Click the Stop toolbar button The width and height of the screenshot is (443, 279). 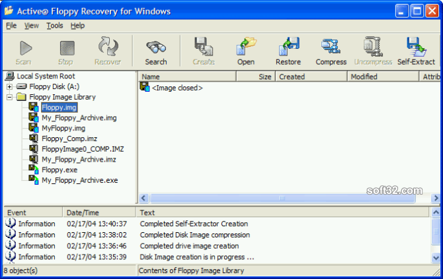pos(67,51)
